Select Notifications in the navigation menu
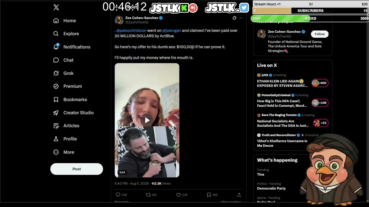The height and width of the screenshot is (207, 369). pyautogui.click(x=77, y=47)
